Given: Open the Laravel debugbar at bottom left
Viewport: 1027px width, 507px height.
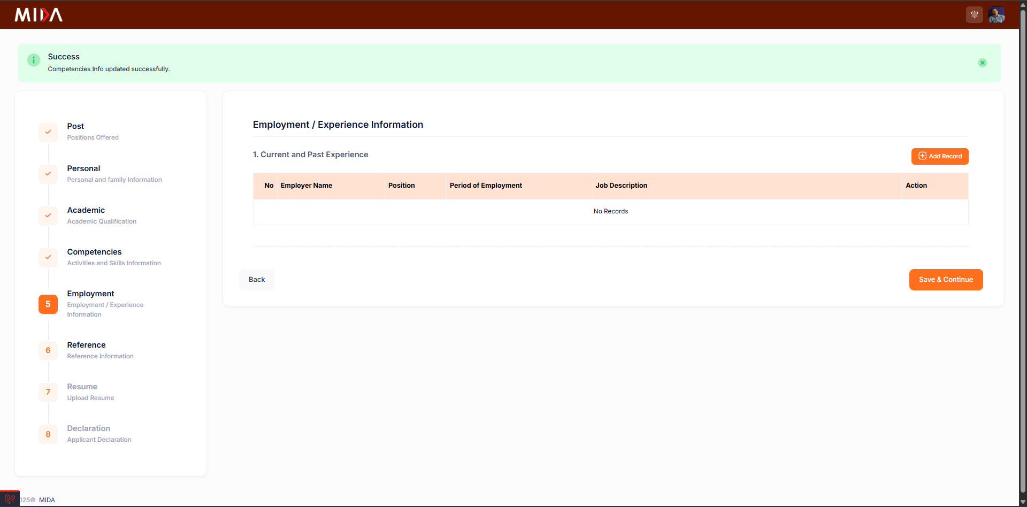Looking at the screenshot, I should click(9, 498).
